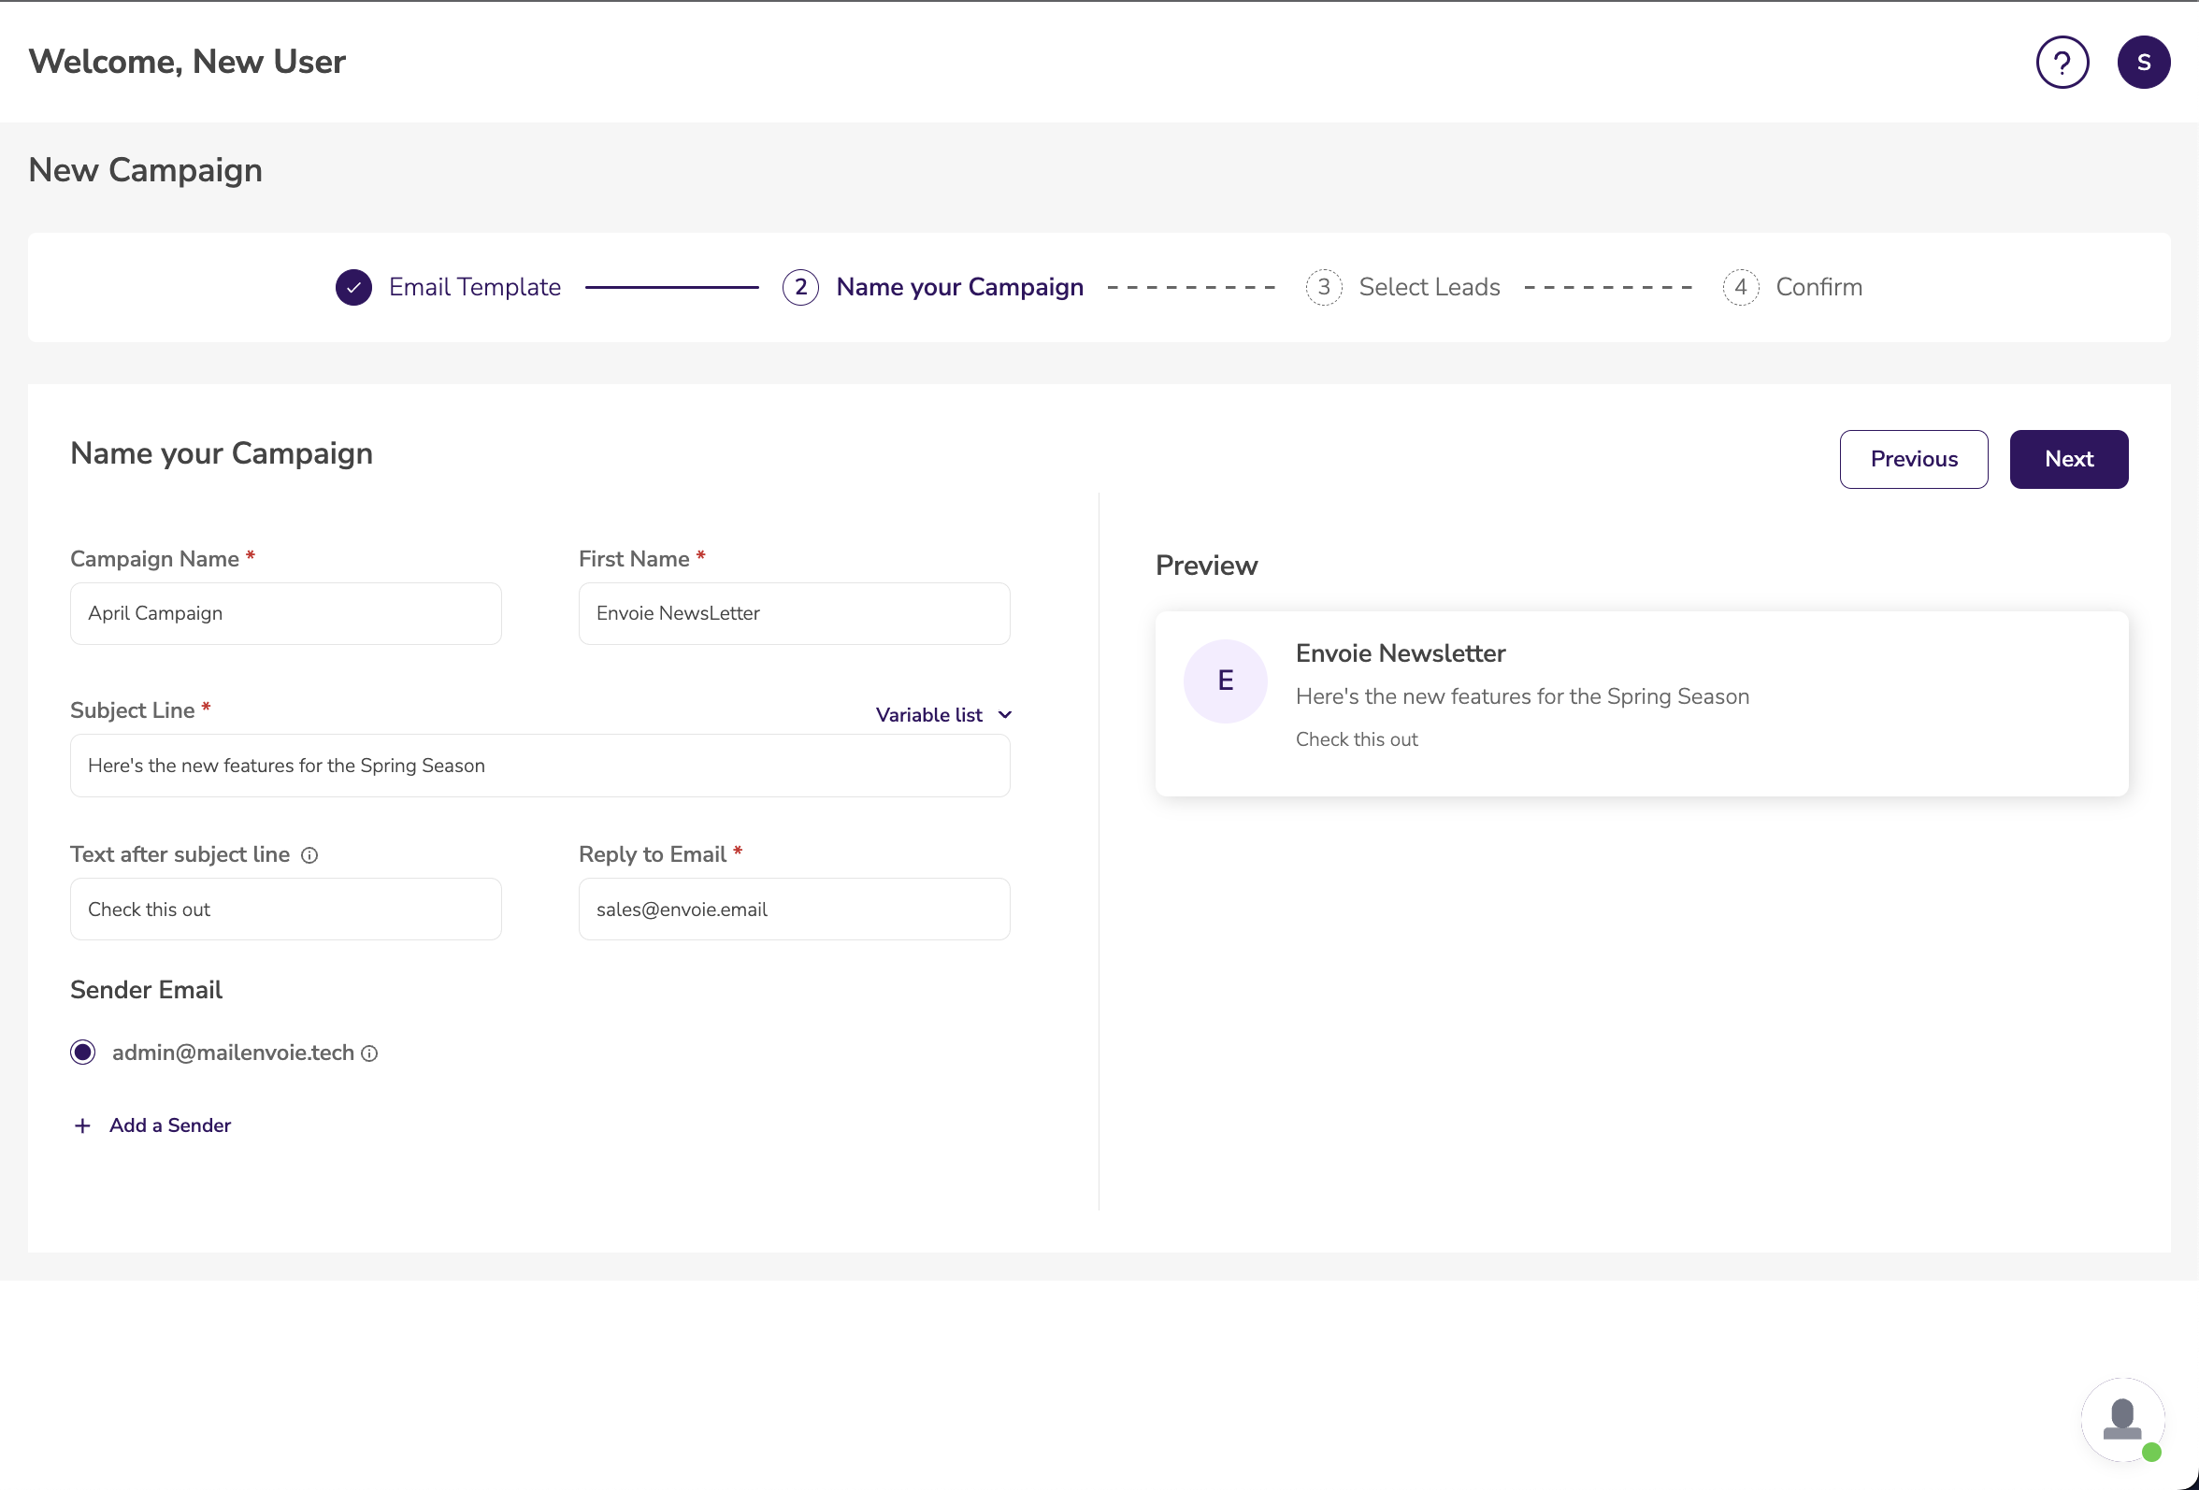Focus the Subject Line text field
2199x1490 pixels.
coord(539,766)
